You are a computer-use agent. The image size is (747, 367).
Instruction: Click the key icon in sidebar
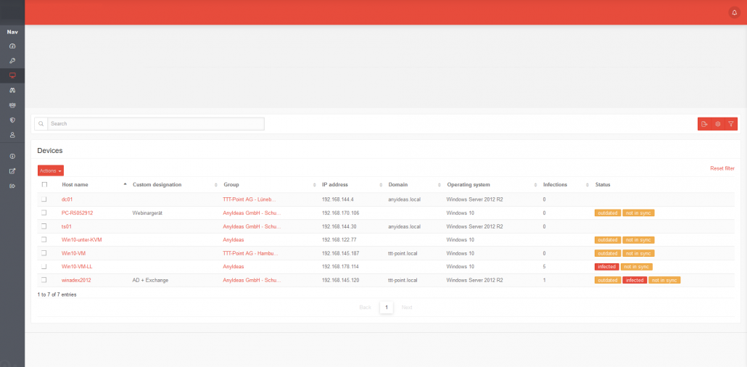click(12, 60)
